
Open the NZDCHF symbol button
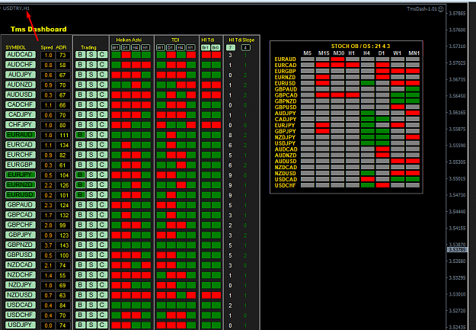21,275
